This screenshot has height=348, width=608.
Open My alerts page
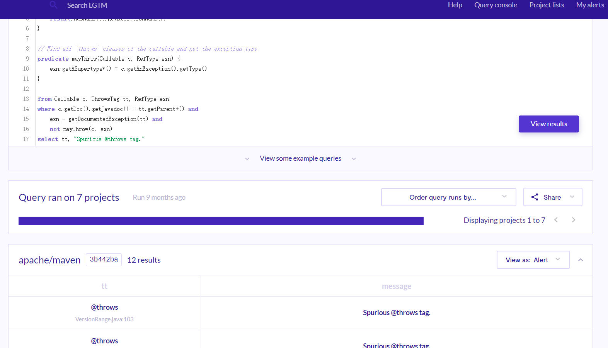tap(590, 5)
